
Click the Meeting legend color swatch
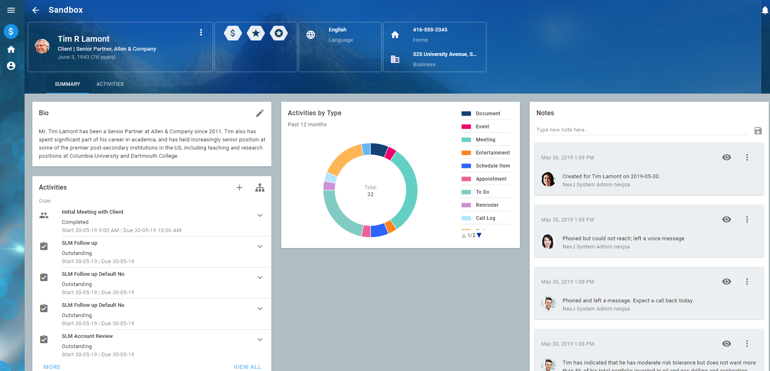(466, 140)
